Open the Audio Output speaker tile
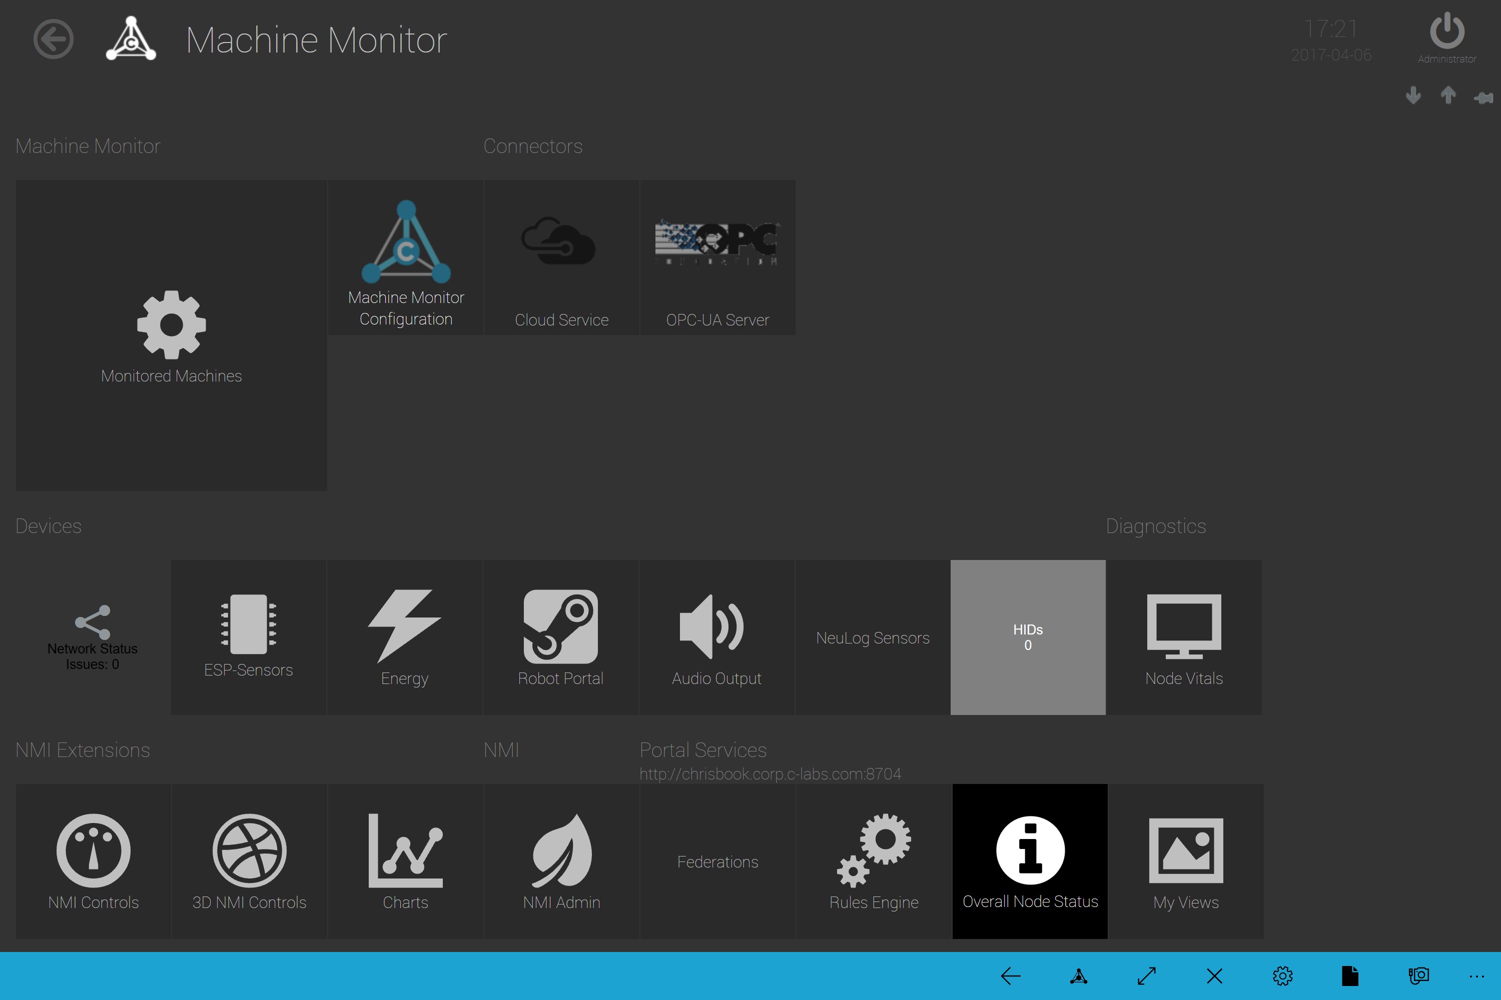1501x1000 pixels. coord(716,637)
